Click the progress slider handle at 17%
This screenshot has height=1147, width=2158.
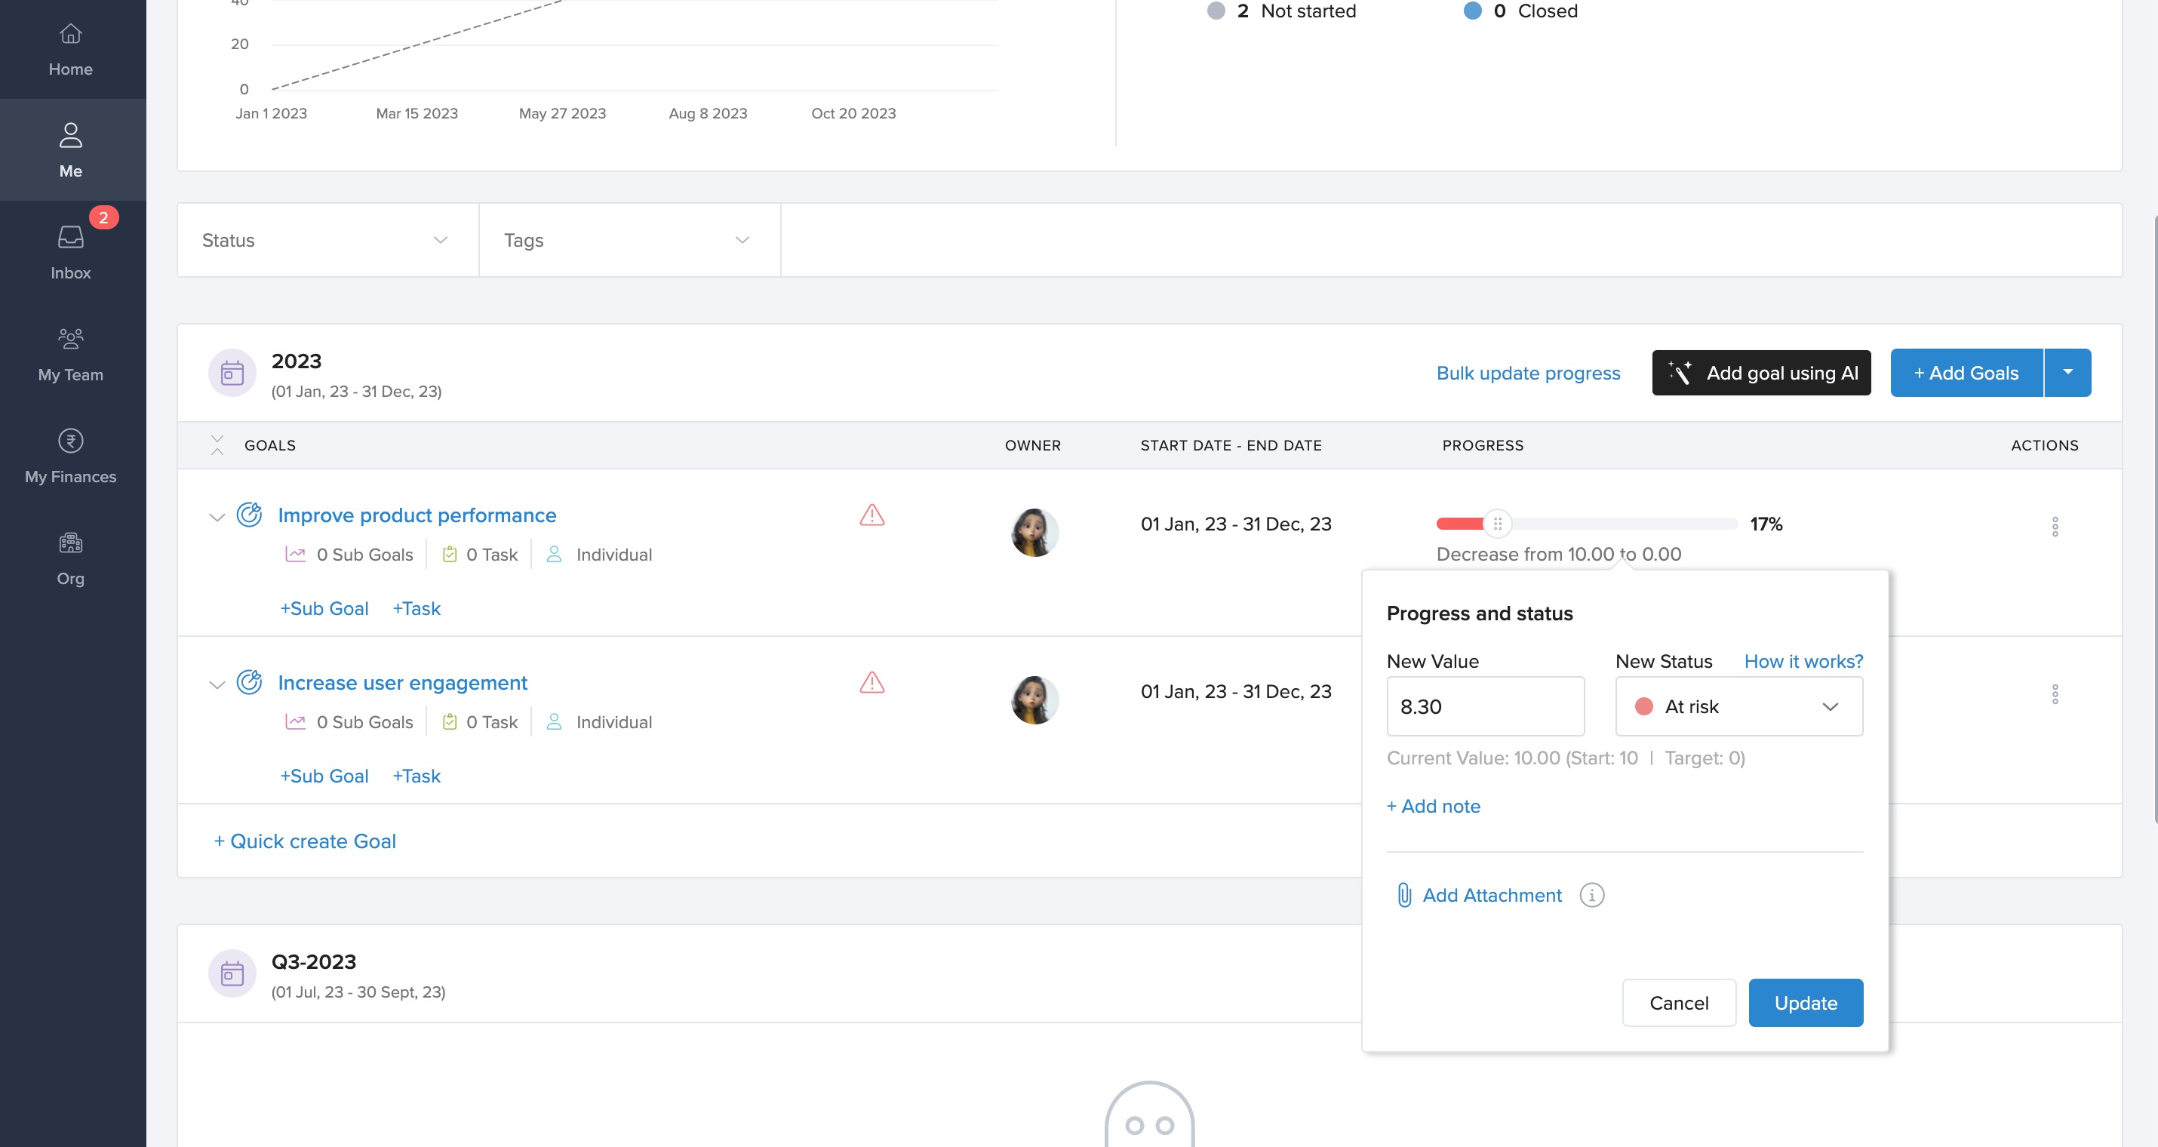(1497, 524)
